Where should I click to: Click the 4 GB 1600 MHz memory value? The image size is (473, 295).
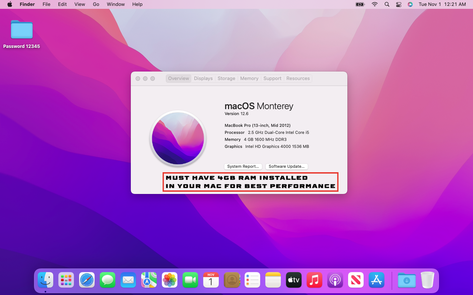click(265, 139)
